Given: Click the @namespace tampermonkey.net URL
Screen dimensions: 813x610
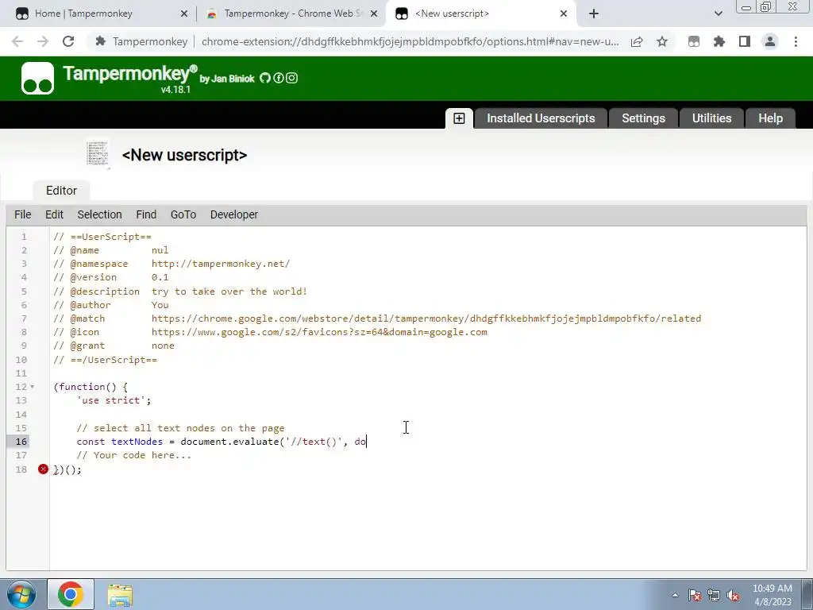Looking at the screenshot, I should [x=221, y=264].
